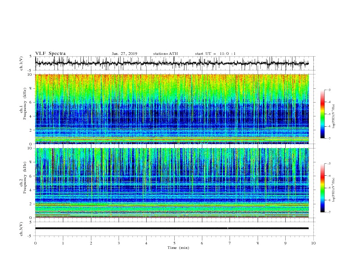
Task: Click the "Time (min)" axis label
Action: point(178,248)
